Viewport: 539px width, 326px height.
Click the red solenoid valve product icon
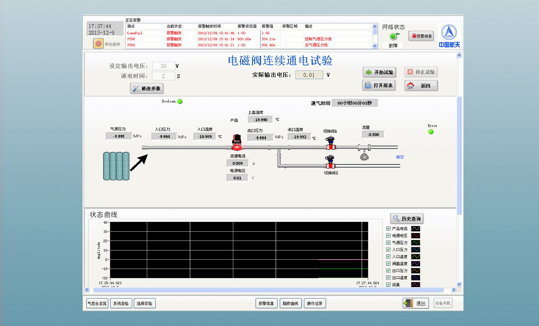pyautogui.click(x=237, y=143)
